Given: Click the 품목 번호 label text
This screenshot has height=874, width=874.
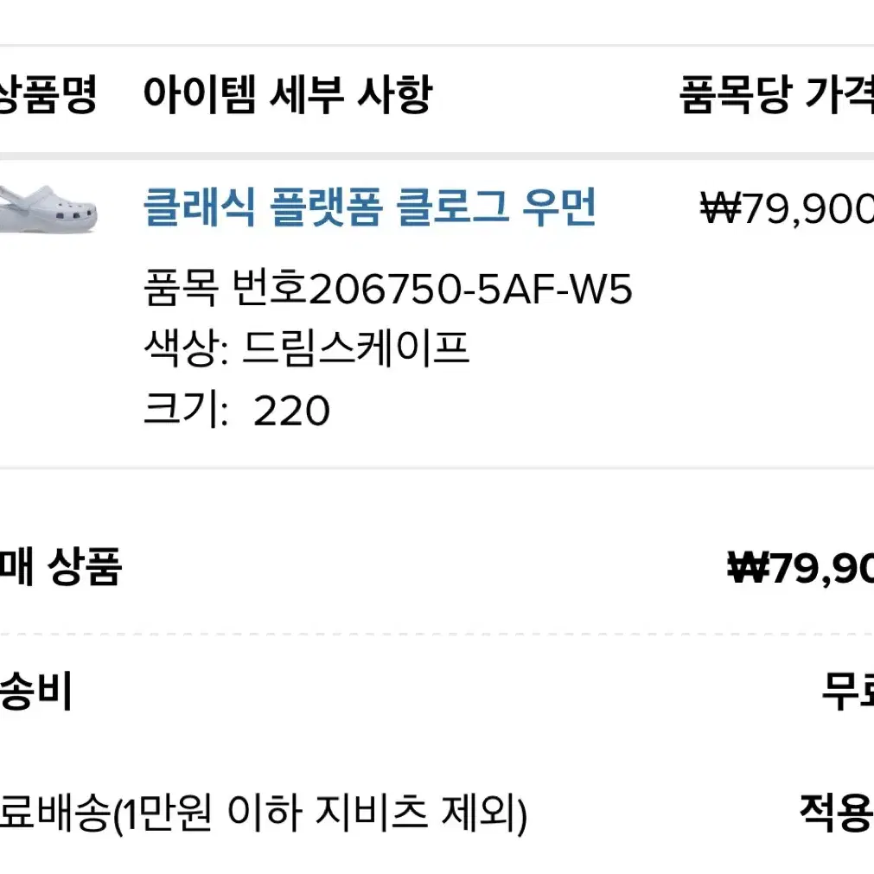Looking at the screenshot, I should pos(225,288).
